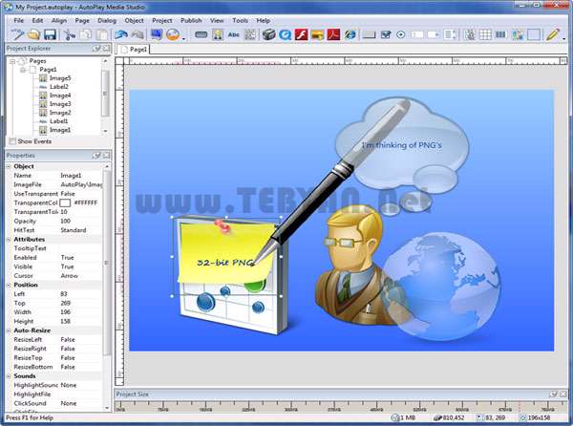Insert a PDF object
The width and height of the screenshot is (573, 426).
pyautogui.click(x=333, y=34)
